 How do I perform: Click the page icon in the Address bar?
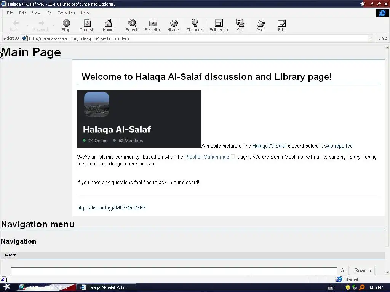point(24,38)
